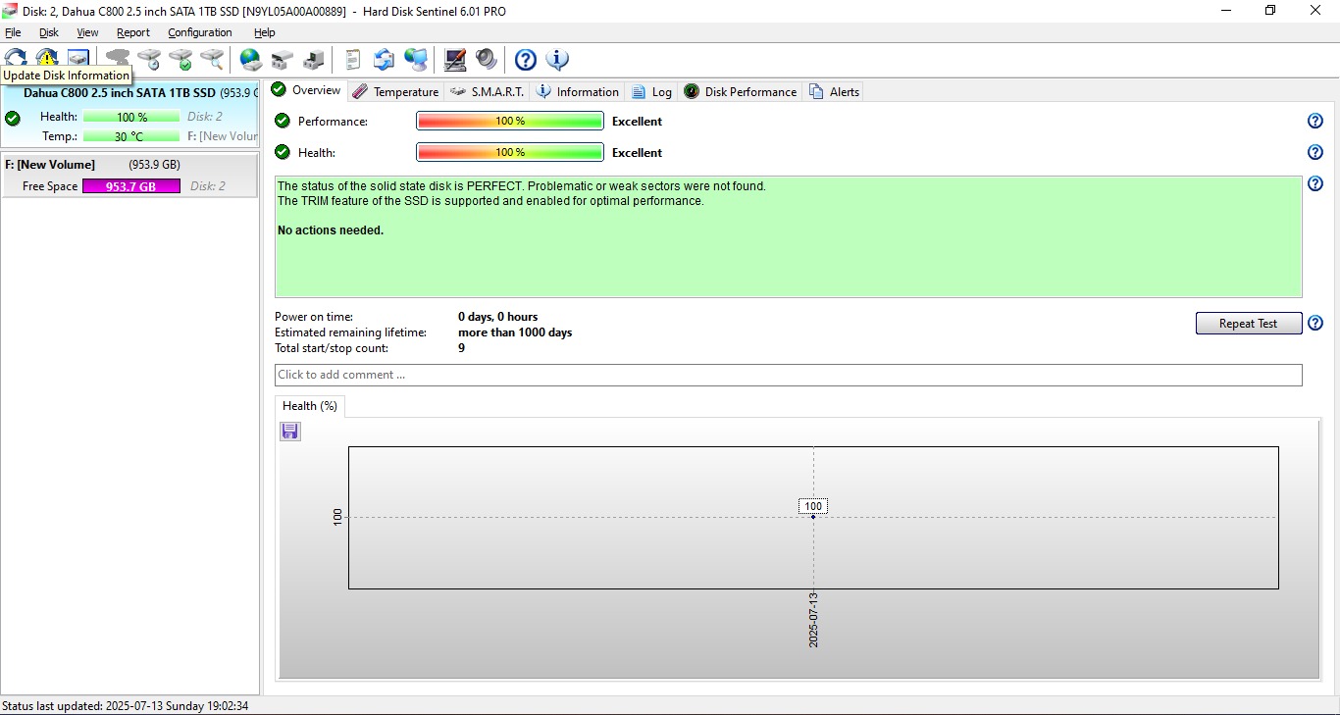Switch to the Log tab
The image size is (1340, 715).
pos(652,92)
